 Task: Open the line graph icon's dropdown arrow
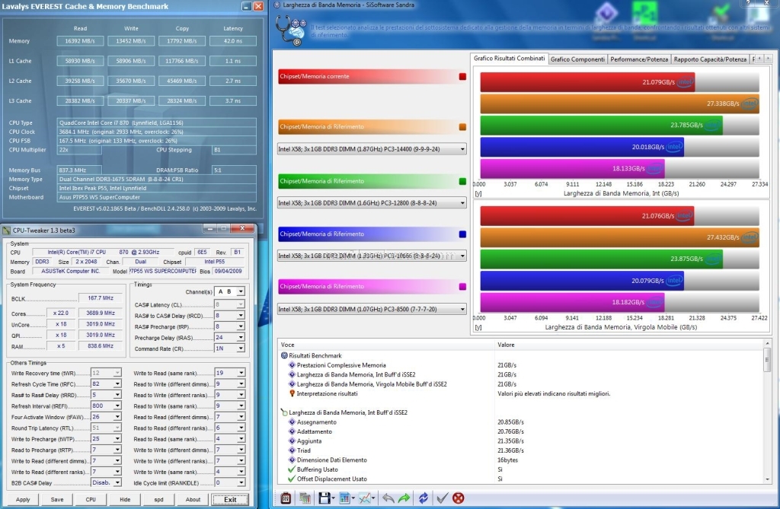coord(373,498)
